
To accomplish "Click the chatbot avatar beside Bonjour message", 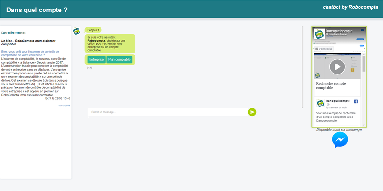I will point(76,31).
